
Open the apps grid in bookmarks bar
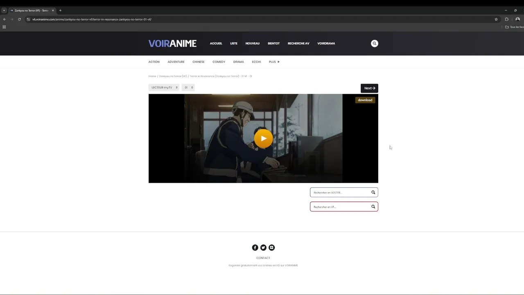tap(4, 27)
